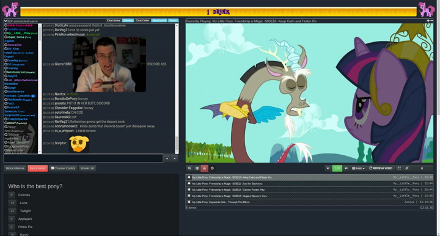The width and height of the screenshot is (440, 236).
Task: Click the red playlist lock icon
Action: pos(204,168)
